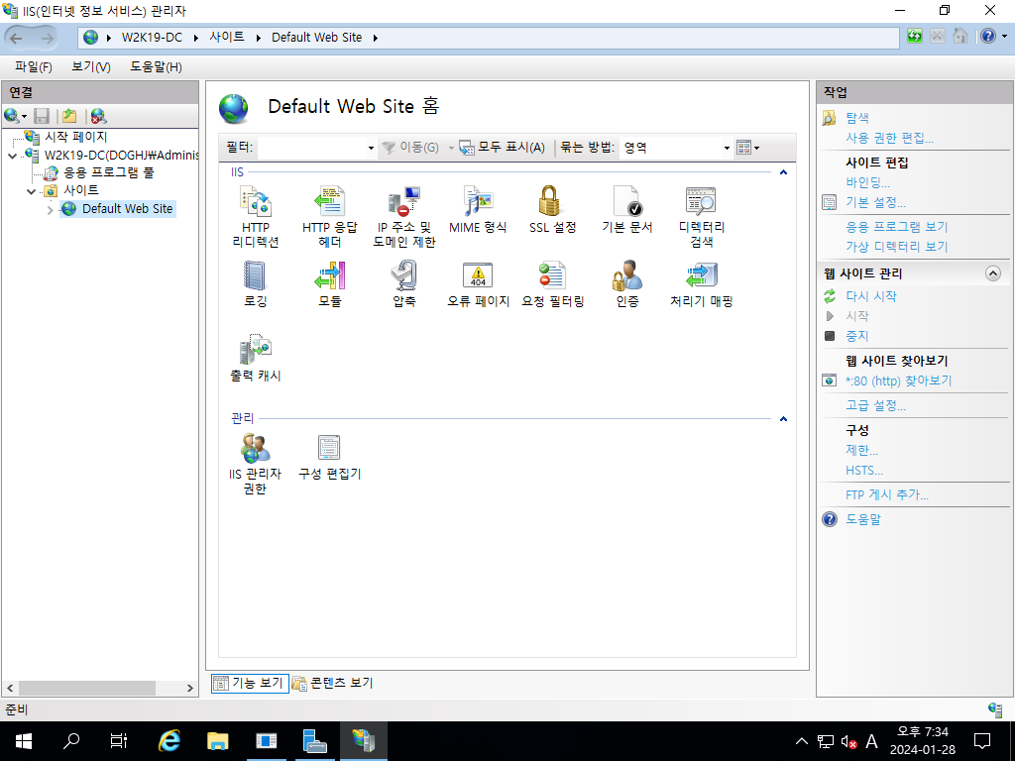This screenshot has height=761, width=1015.
Task: Collapse the 사이트 tree node
Action: [x=31, y=191]
